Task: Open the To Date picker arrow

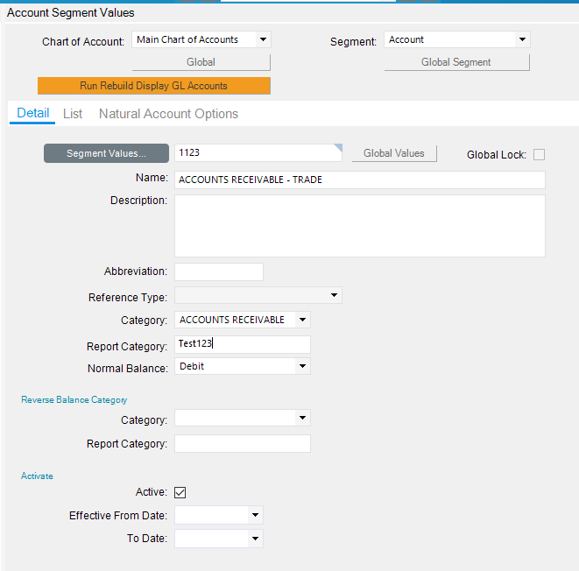Action: 255,539
